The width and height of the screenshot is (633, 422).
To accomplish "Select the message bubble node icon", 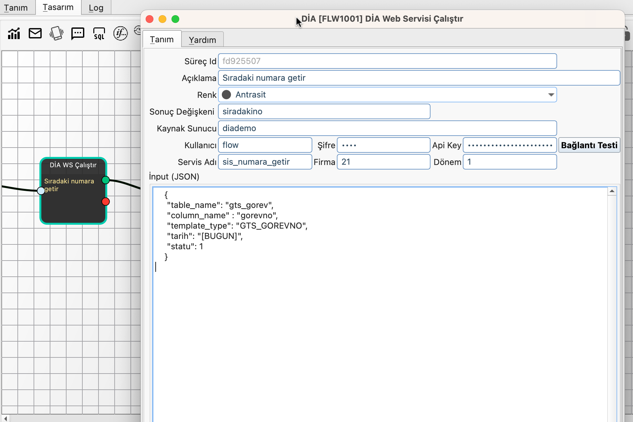I will click(x=78, y=33).
